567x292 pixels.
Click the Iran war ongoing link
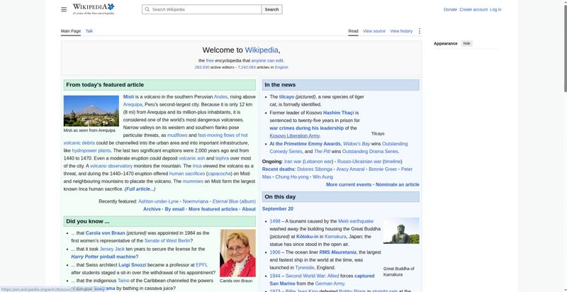[x=293, y=161]
